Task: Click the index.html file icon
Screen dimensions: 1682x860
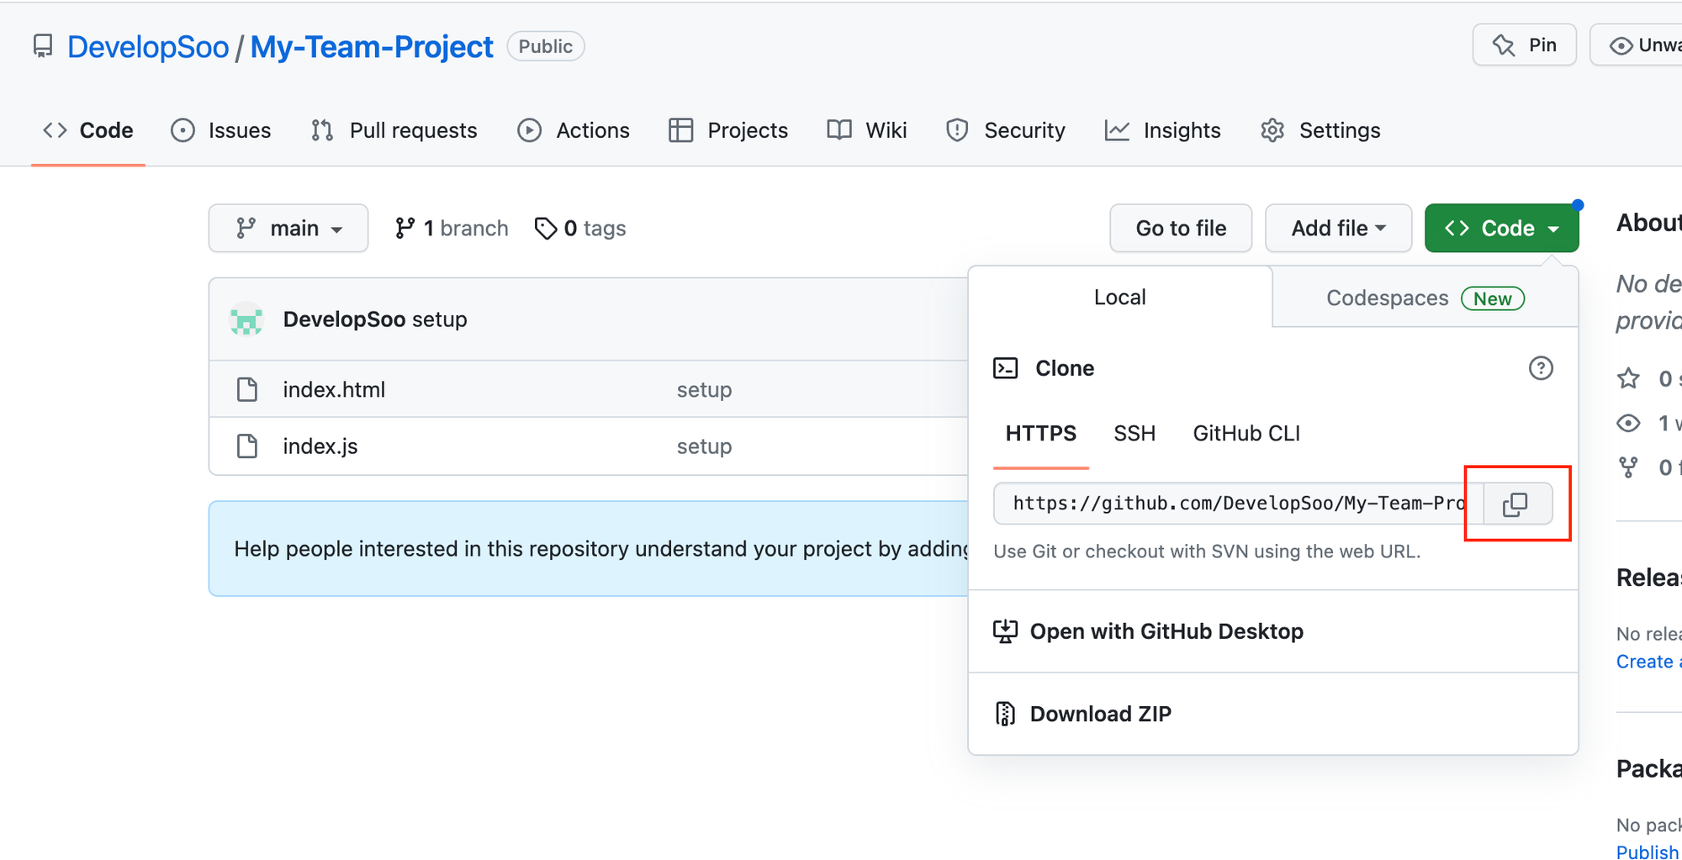Action: (247, 390)
